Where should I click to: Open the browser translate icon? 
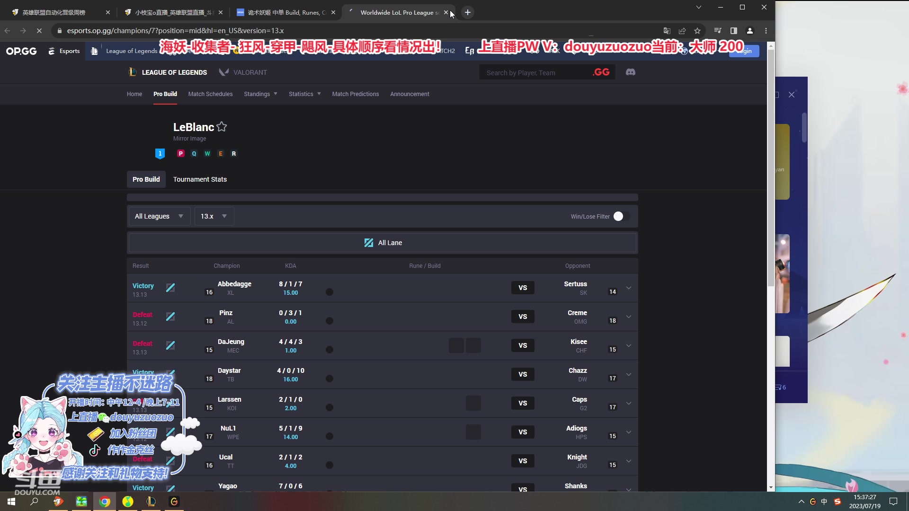click(667, 31)
